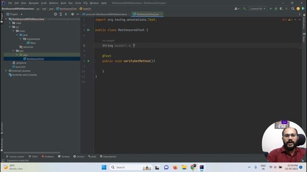Click the Stop button in toolbar

tap(286, 9)
